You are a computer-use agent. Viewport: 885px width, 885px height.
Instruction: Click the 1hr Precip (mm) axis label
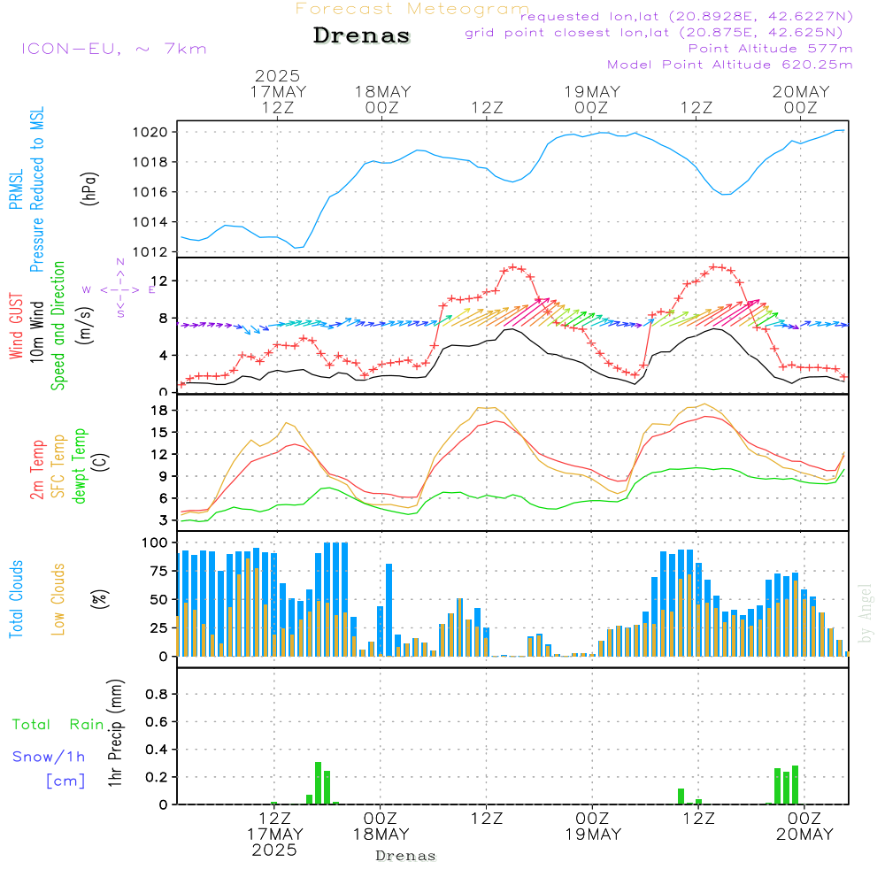114,734
